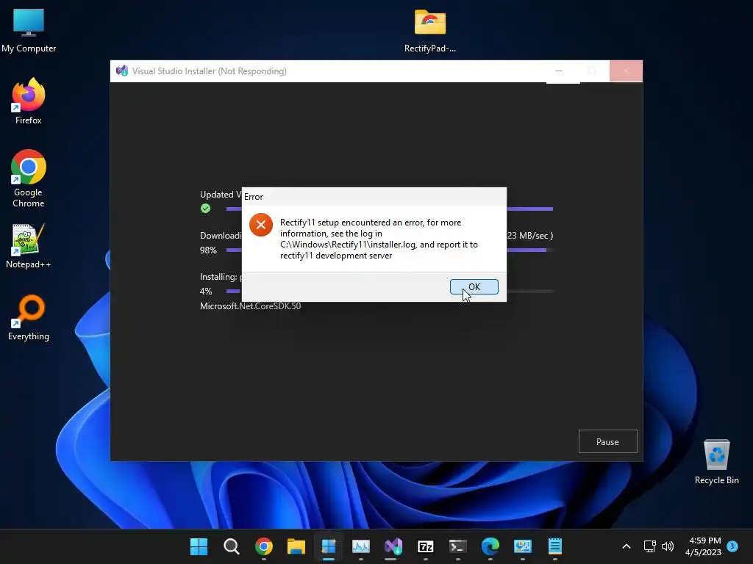Click the Visual Studio Installer title icon
The width and height of the screenshot is (753, 564).
(122, 71)
